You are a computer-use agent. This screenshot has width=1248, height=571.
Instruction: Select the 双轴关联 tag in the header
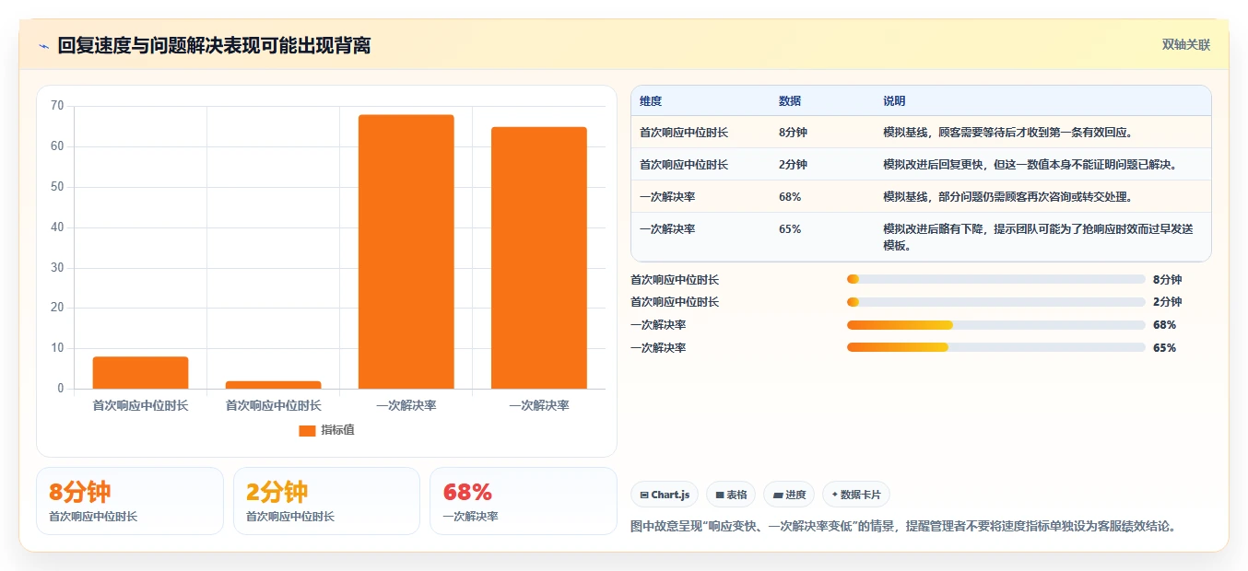point(1185,44)
